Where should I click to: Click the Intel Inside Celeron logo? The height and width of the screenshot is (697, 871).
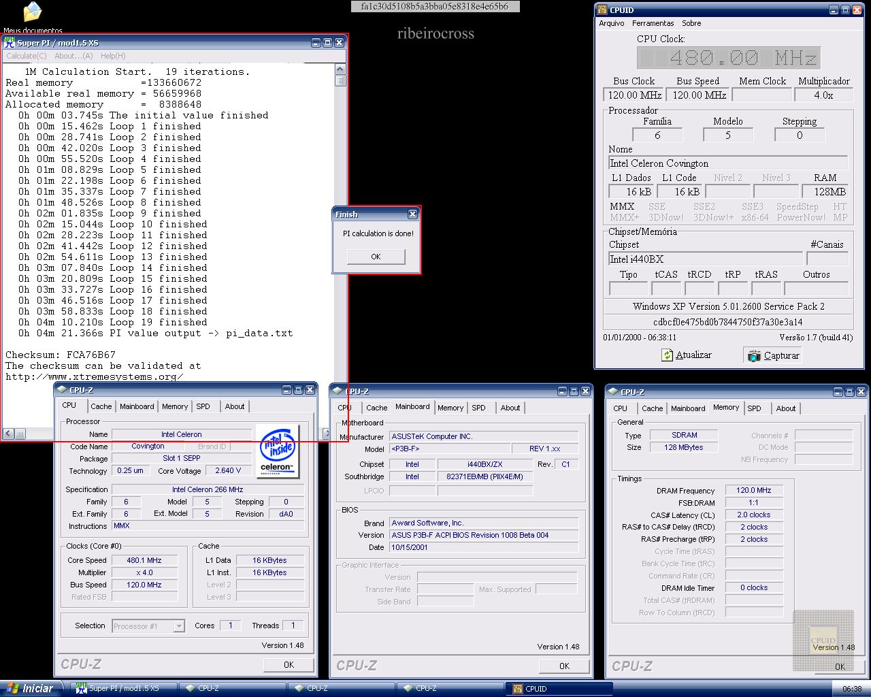278,451
